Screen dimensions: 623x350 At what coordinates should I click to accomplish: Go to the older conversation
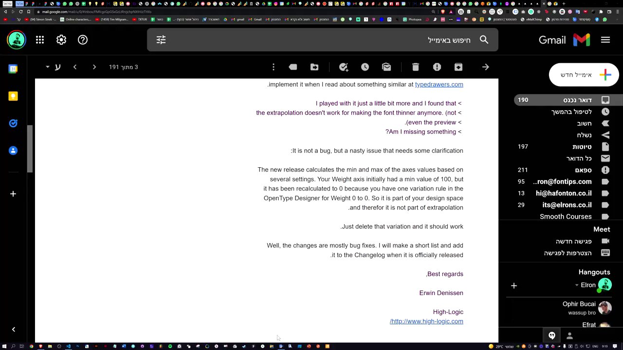75,67
